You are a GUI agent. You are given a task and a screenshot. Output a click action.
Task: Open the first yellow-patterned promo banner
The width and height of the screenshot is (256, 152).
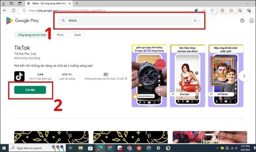52,137
